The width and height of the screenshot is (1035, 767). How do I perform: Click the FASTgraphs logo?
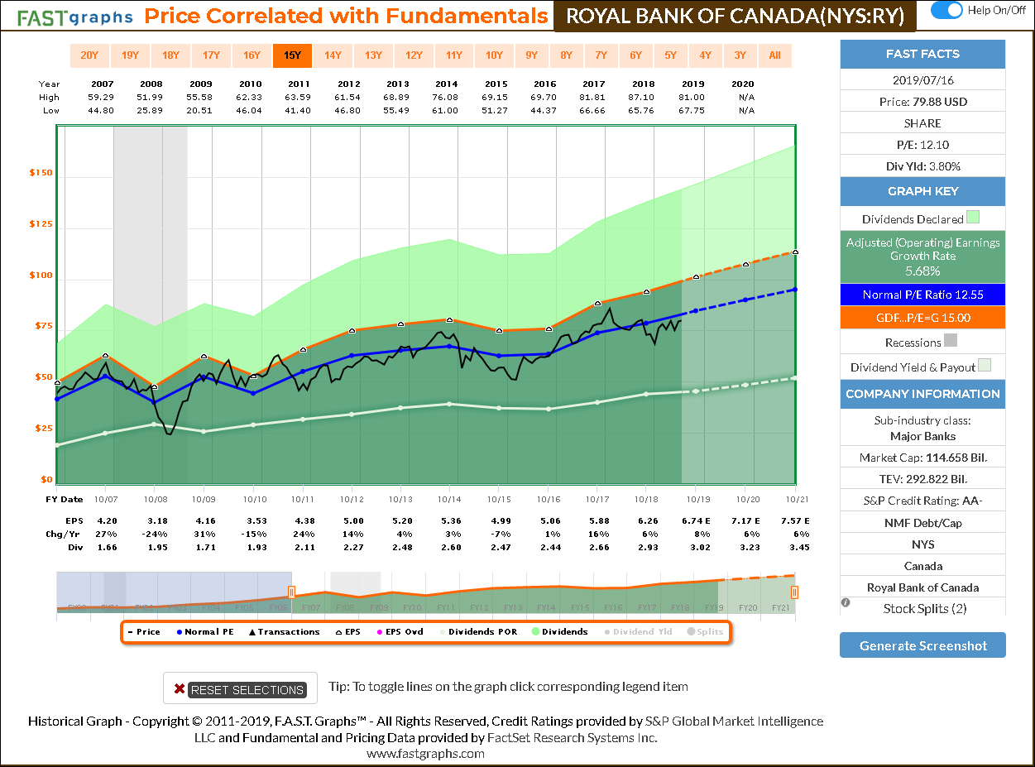pos(76,17)
